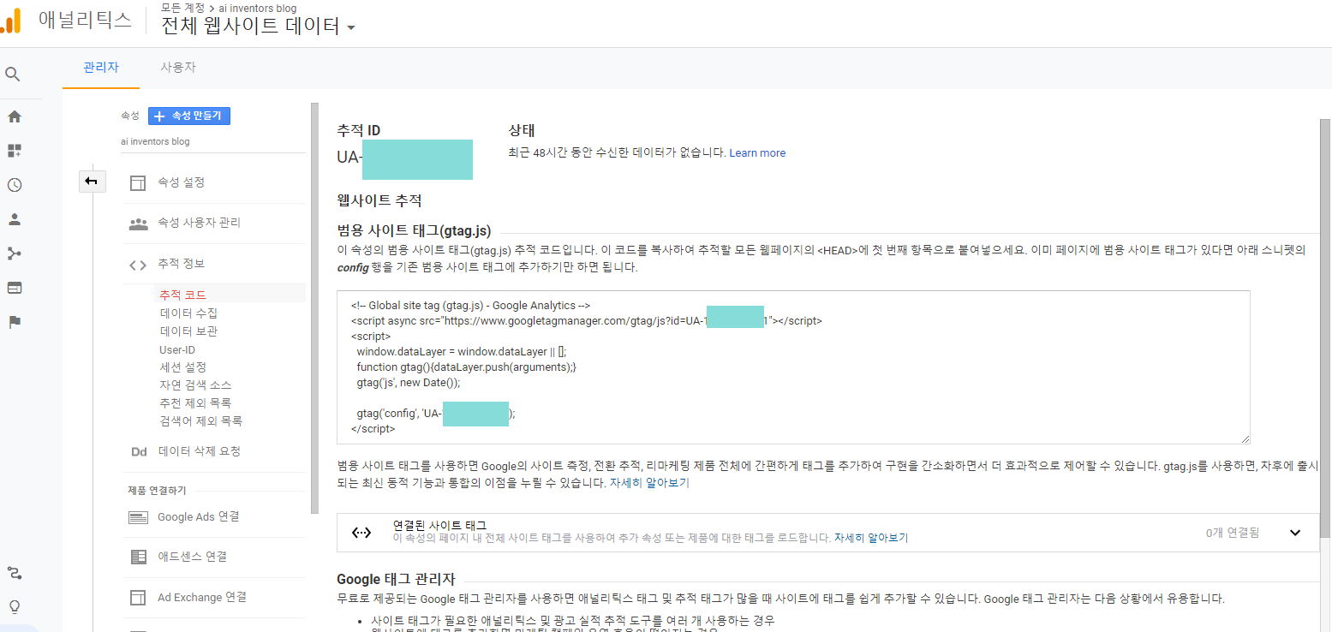Click the Google Ads 연결 icon
The image size is (1332, 632).
tap(138, 517)
